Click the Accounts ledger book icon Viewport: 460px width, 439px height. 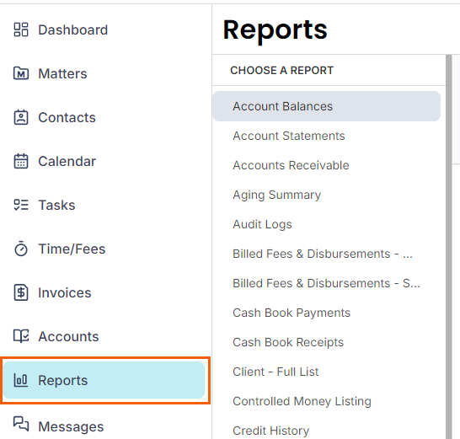(x=21, y=336)
